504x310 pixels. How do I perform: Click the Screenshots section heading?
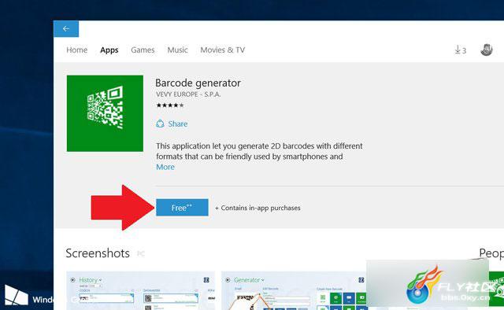pos(98,253)
